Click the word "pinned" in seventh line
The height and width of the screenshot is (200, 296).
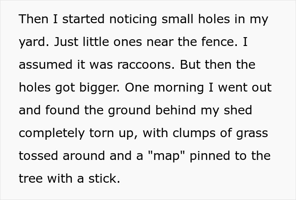tap(210, 156)
